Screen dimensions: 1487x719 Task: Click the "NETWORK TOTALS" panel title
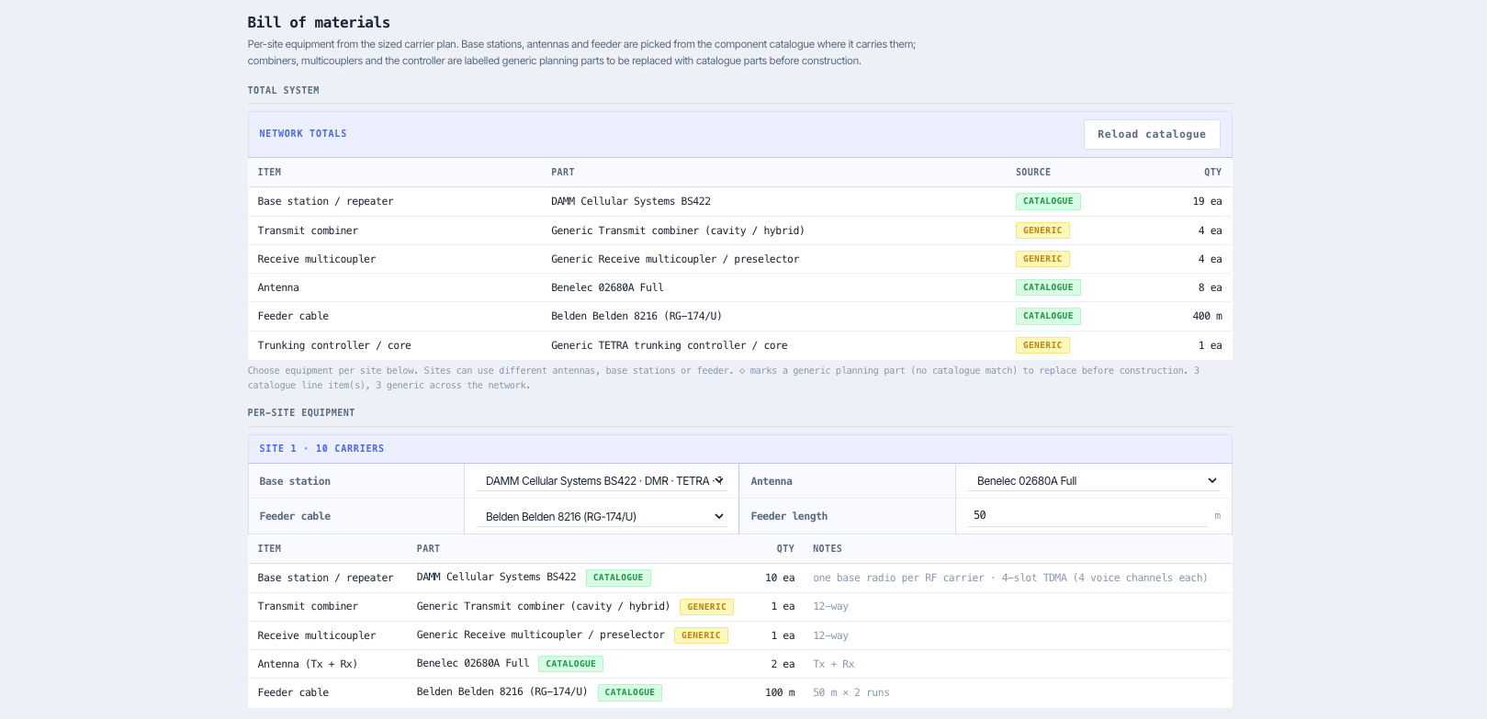tap(303, 134)
